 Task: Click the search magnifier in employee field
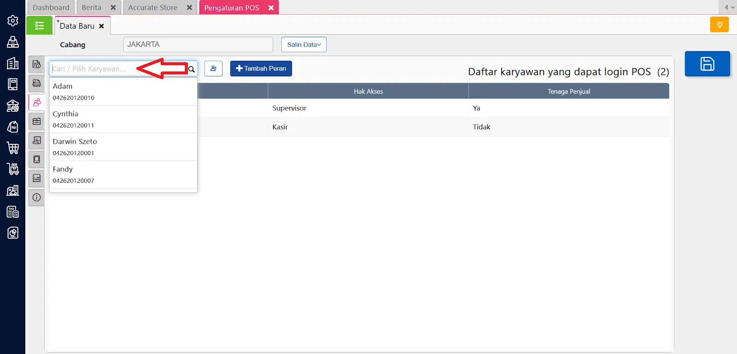click(x=192, y=69)
